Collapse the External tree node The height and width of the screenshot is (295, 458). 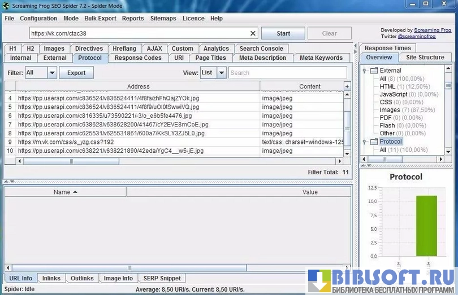(365, 71)
